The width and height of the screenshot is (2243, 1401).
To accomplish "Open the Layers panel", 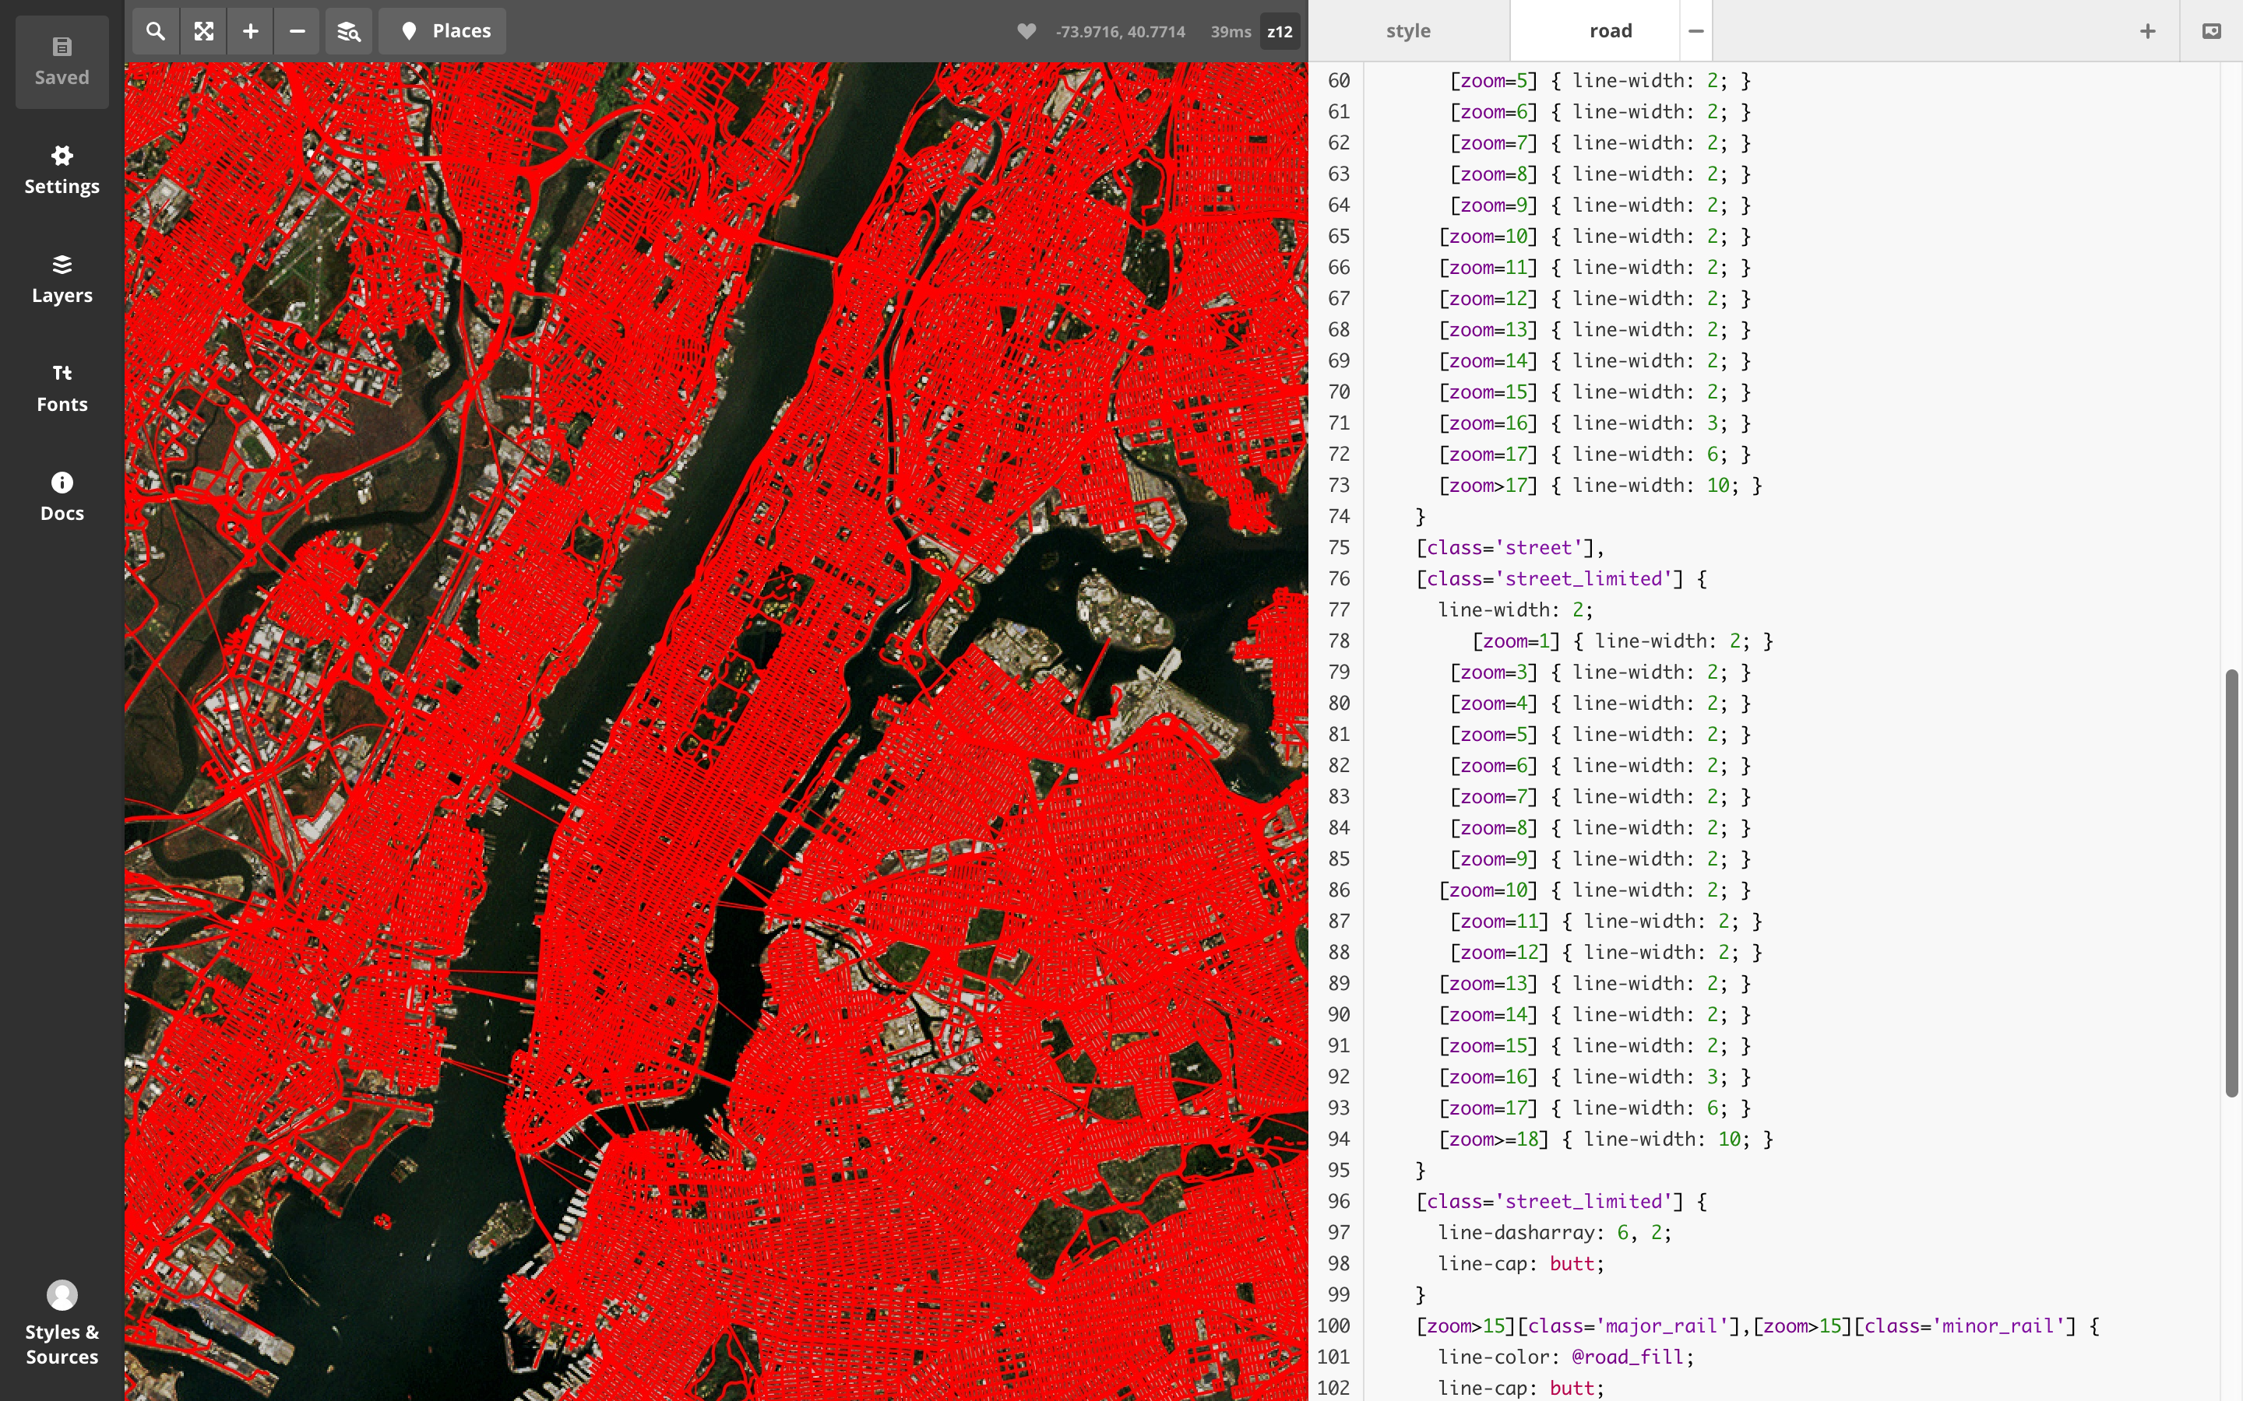I will [x=62, y=280].
